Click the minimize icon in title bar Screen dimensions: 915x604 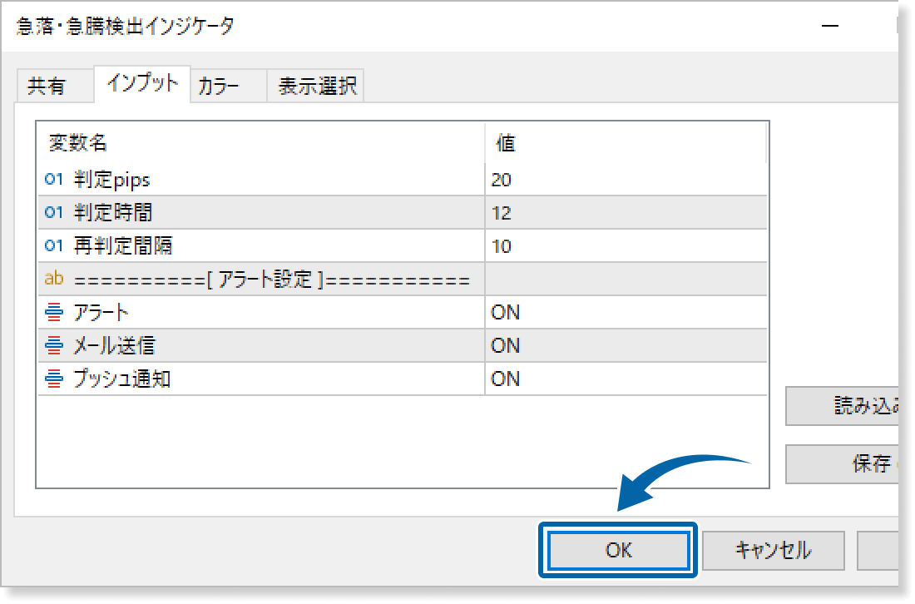[x=829, y=27]
